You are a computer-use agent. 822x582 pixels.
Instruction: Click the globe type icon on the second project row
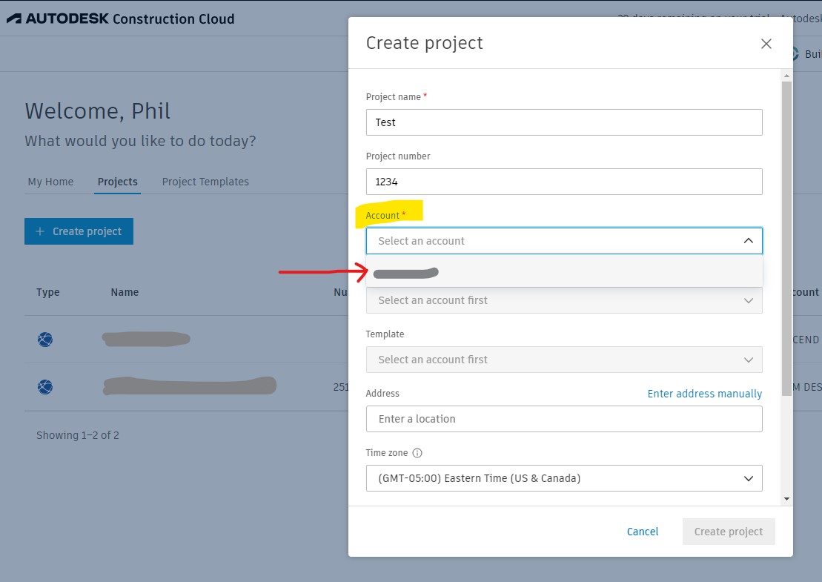[x=44, y=386]
